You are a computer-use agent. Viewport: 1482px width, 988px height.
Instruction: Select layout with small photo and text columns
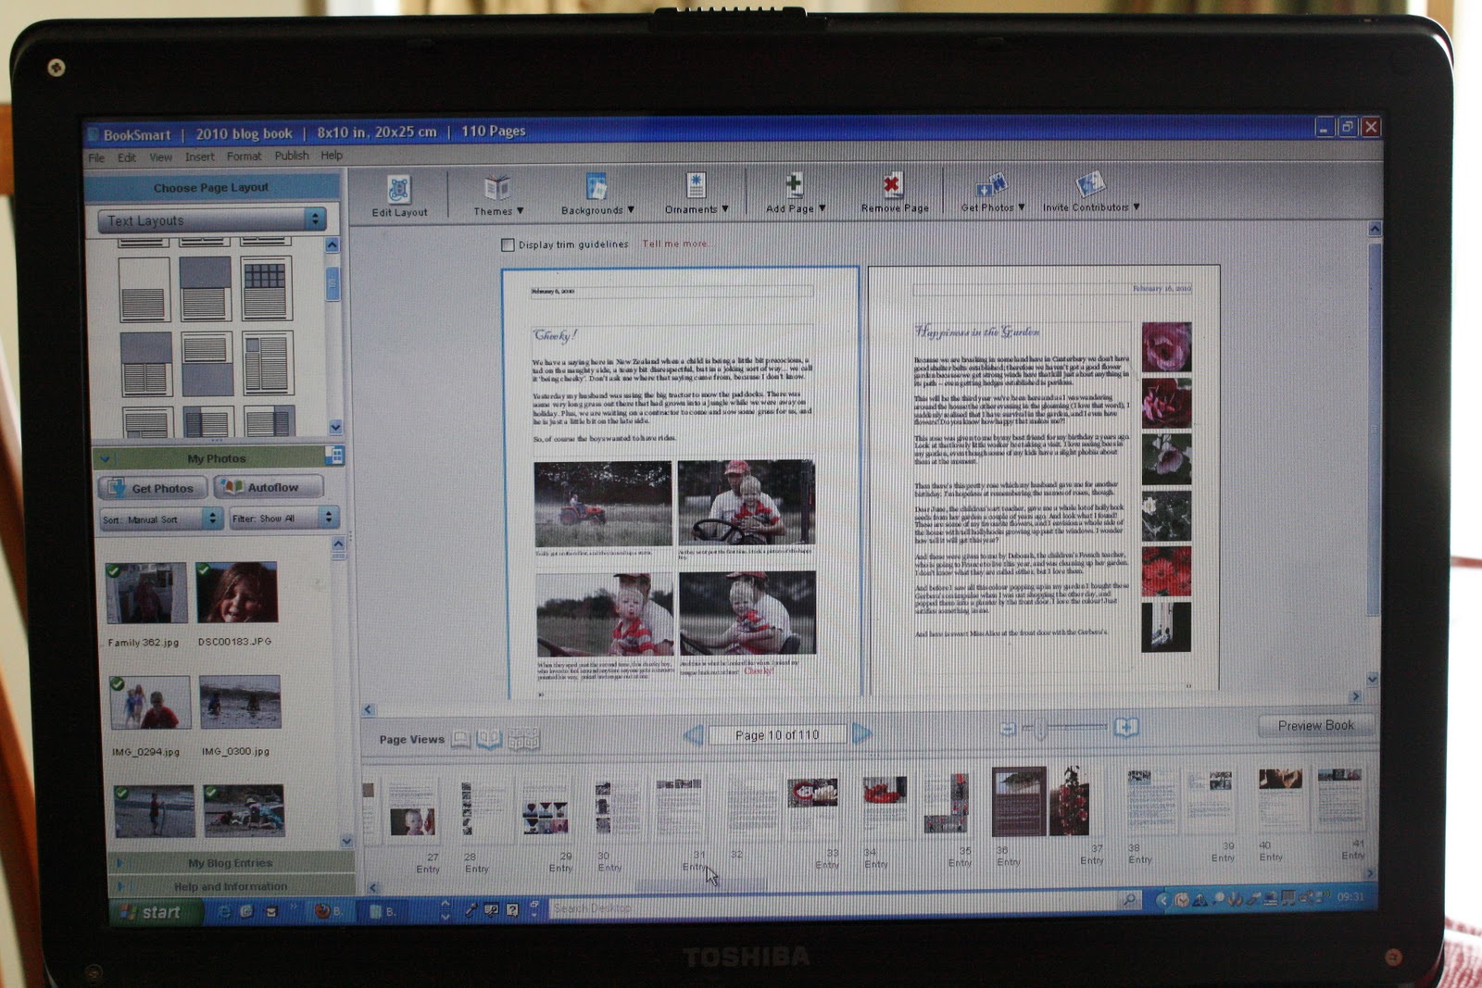coord(268,363)
